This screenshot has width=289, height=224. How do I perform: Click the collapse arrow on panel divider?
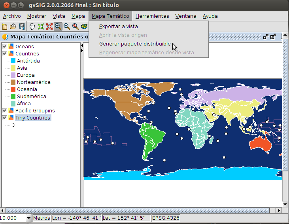82,46
